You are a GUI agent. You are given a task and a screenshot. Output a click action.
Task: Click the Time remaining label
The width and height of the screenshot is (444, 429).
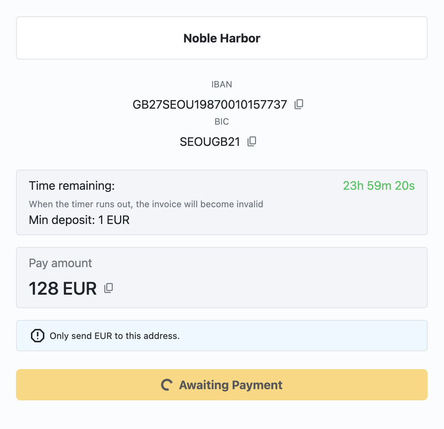72,186
